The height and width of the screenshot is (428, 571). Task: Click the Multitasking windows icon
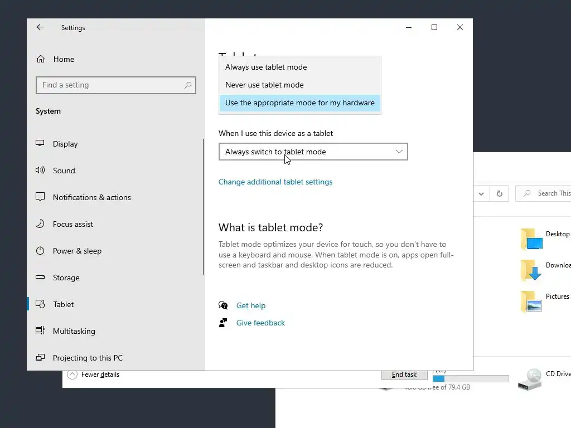tap(40, 330)
